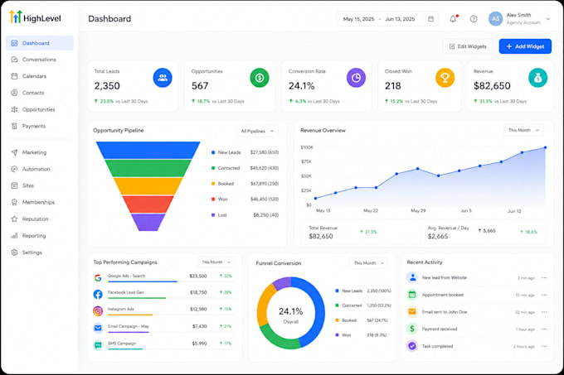The width and height of the screenshot is (564, 375).
Task: Expand the All Pipelines dropdown
Action: 257,131
